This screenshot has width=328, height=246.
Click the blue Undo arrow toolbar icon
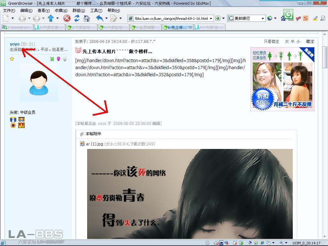(x=100, y=18)
